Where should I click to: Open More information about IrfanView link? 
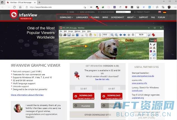pyautogui.click(x=27, y=95)
